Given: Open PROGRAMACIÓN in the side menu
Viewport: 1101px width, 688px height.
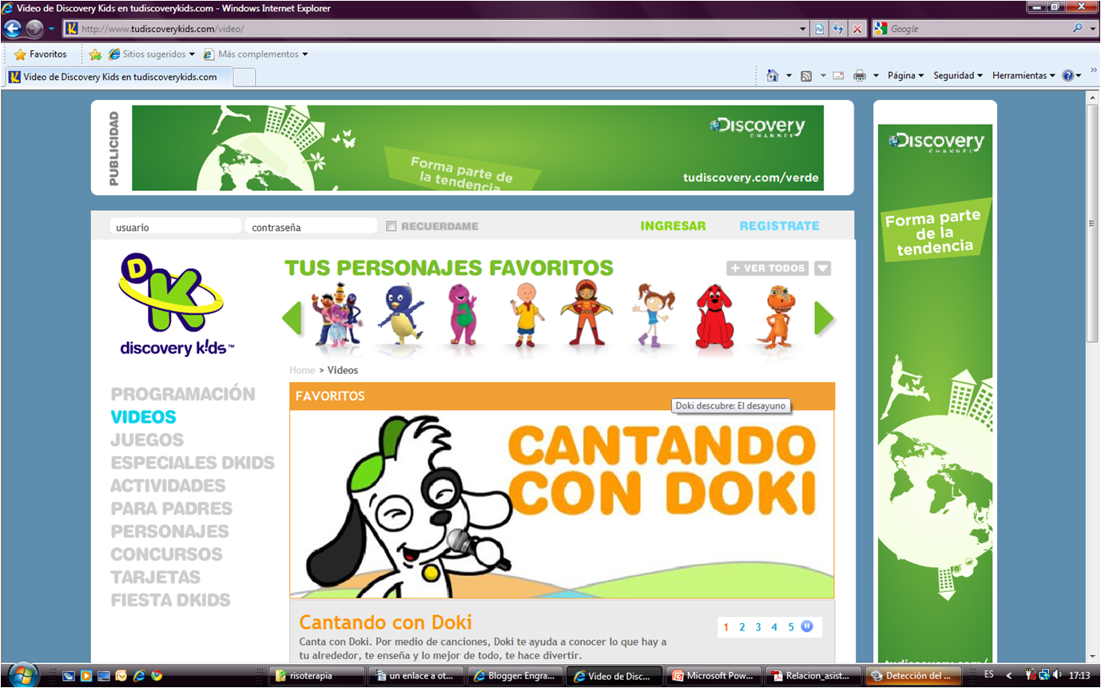Looking at the screenshot, I should point(183,394).
